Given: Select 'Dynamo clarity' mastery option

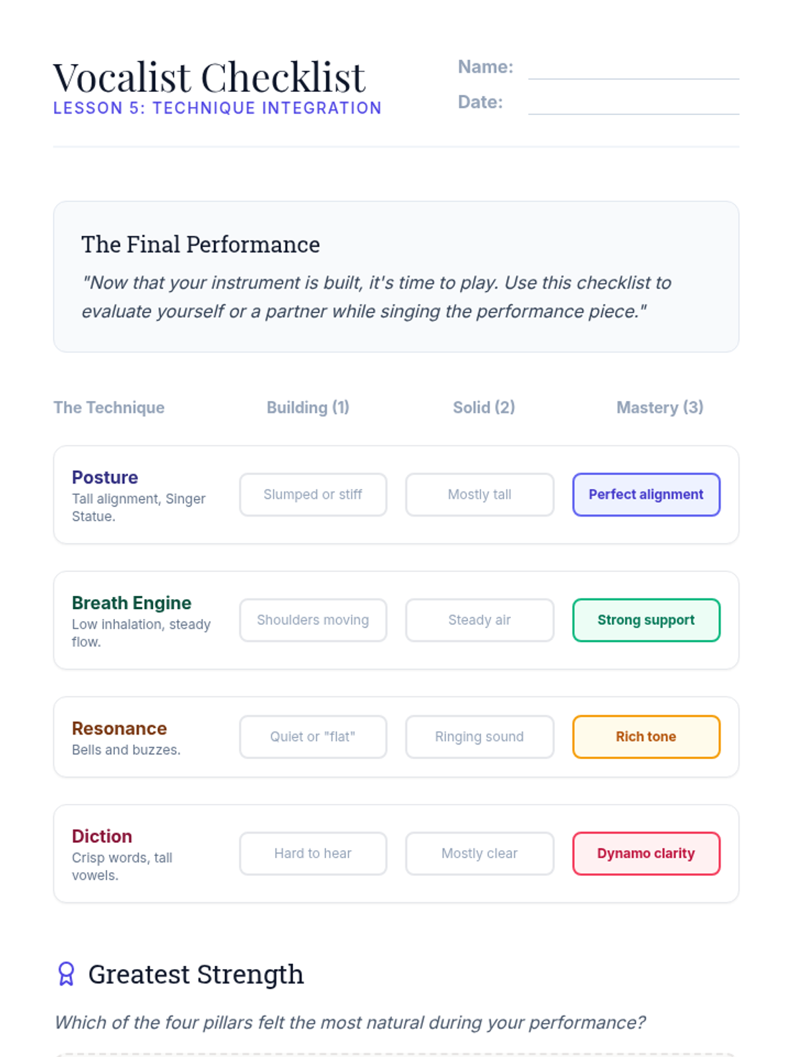Looking at the screenshot, I should tap(645, 854).
